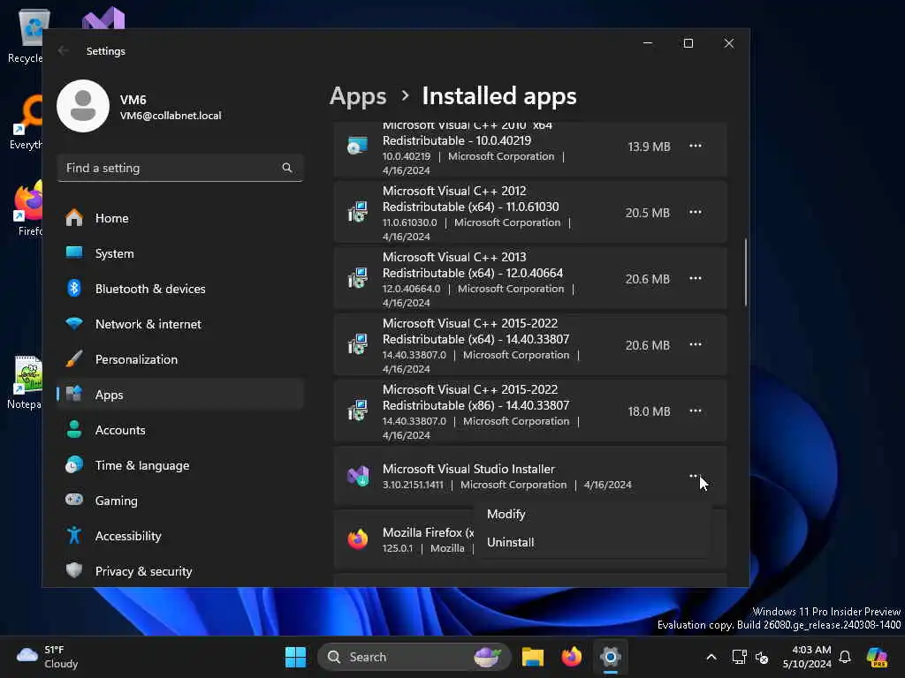This screenshot has width=905, height=678.
Task: Open network status icon in system tray
Action: pyautogui.click(x=740, y=657)
